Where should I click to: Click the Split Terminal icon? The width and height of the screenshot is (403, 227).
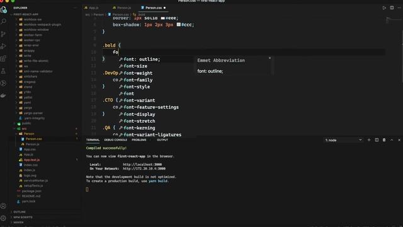377,140
